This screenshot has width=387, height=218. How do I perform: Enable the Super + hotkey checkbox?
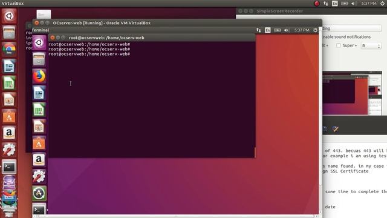click(339, 45)
